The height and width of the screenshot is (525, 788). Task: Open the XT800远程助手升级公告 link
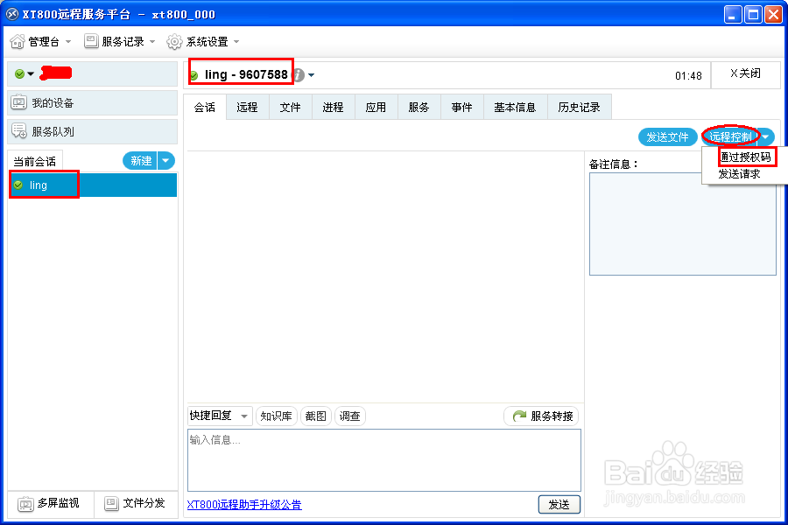coord(242,505)
